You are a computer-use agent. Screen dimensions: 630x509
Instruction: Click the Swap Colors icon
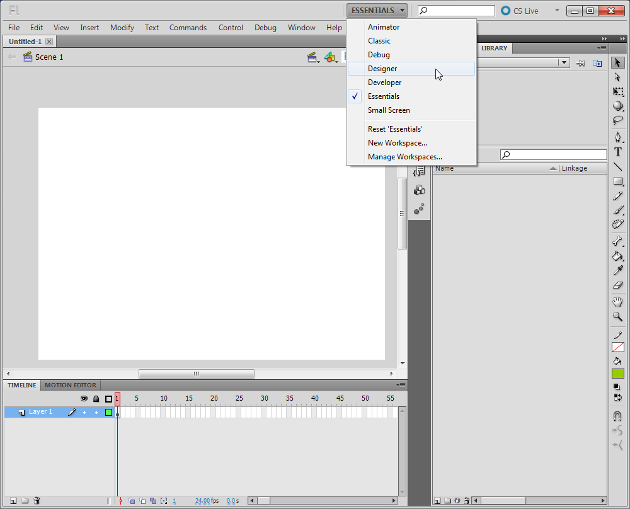pos(617,397)
